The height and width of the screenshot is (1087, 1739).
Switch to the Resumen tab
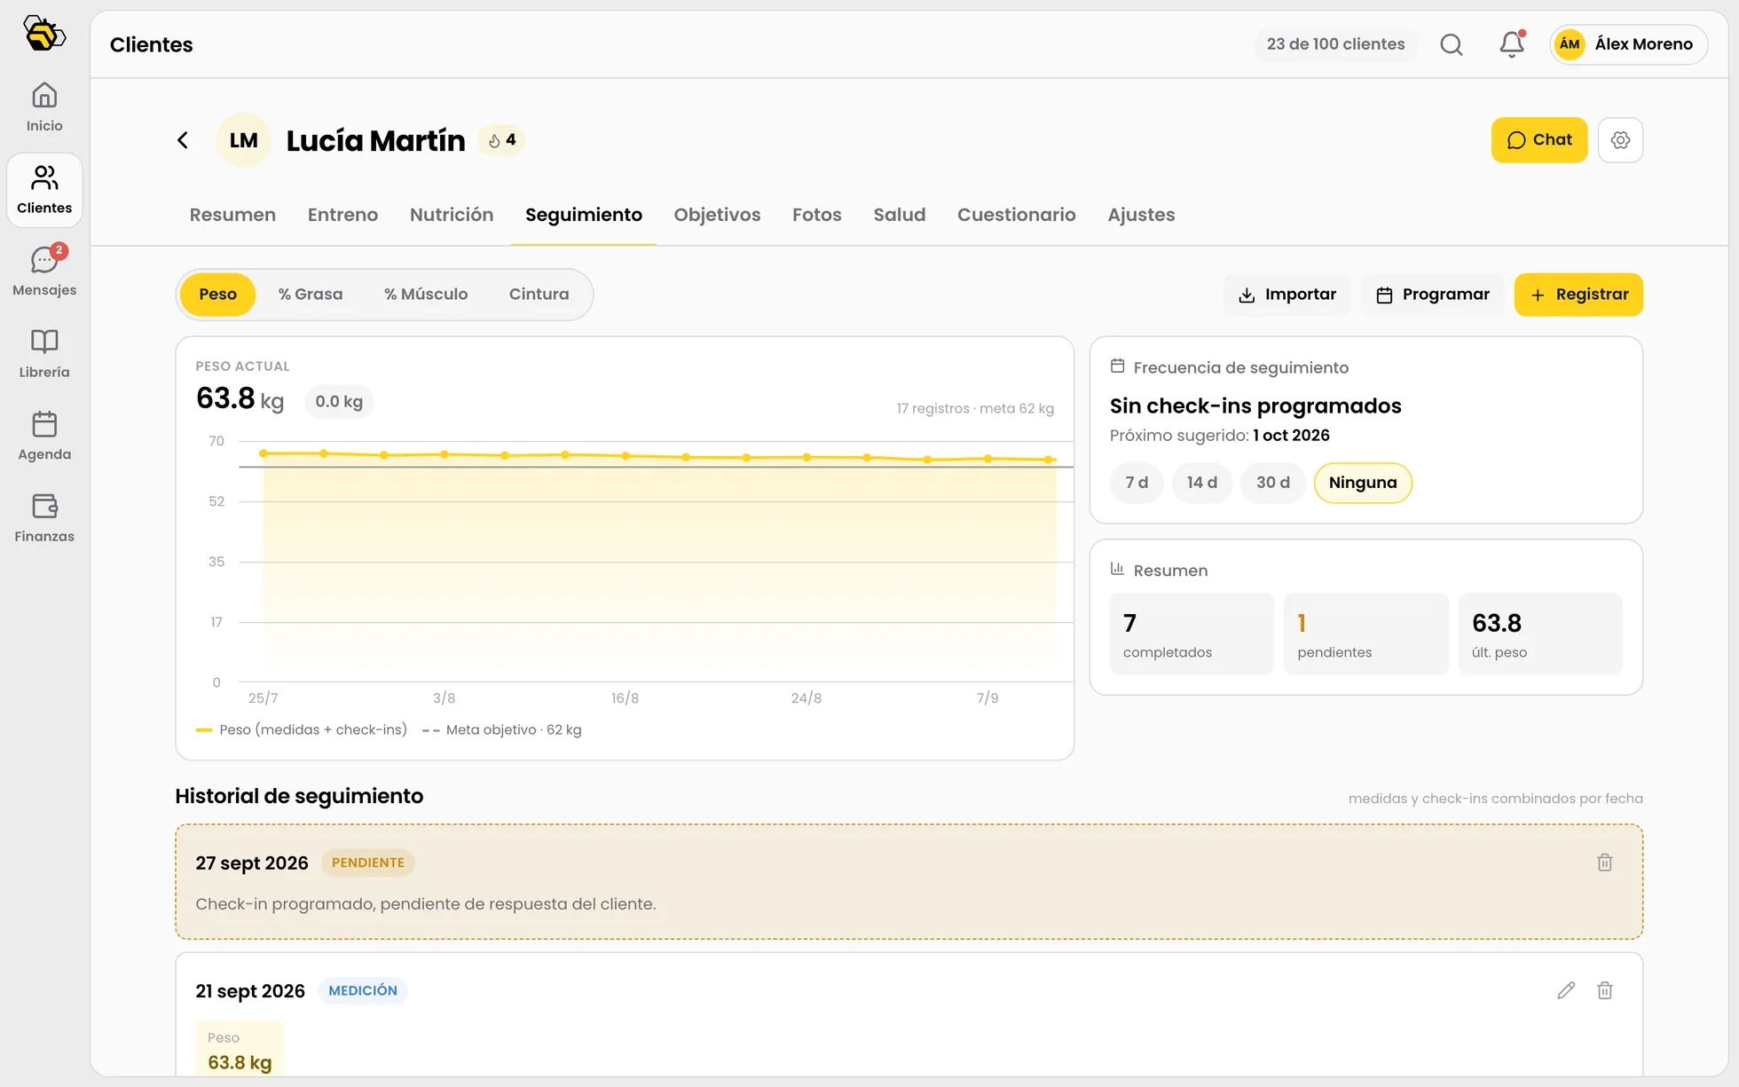[232, 215]
